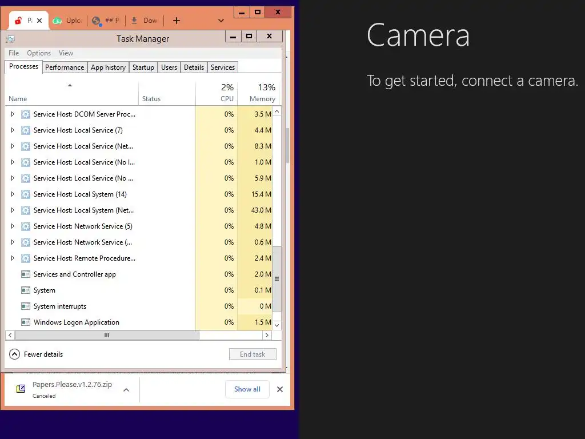Expand Service Host: Network Service (5)
The width and height of the screenshot is (585, 439).
tap(13, 226)
